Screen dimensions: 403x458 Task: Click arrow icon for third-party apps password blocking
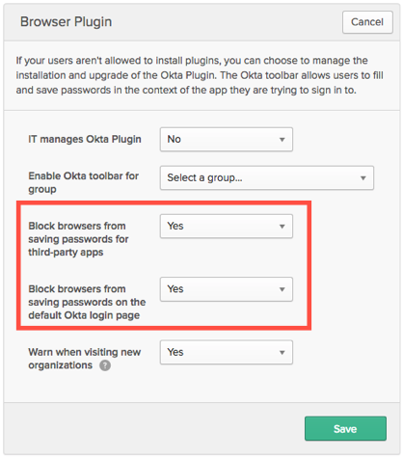click(282, 227)
